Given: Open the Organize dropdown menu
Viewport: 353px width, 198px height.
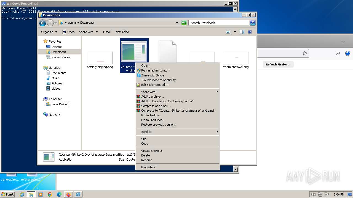Looking at the screenshot, I should coord(49,32).
